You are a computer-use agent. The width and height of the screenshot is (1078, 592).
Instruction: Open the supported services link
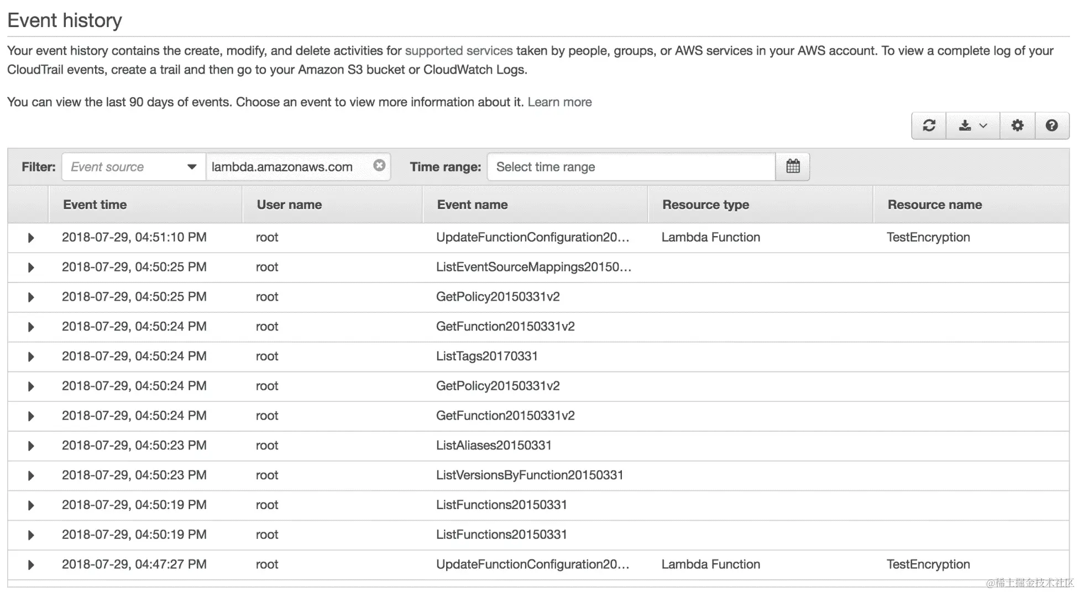pos(459,51)
